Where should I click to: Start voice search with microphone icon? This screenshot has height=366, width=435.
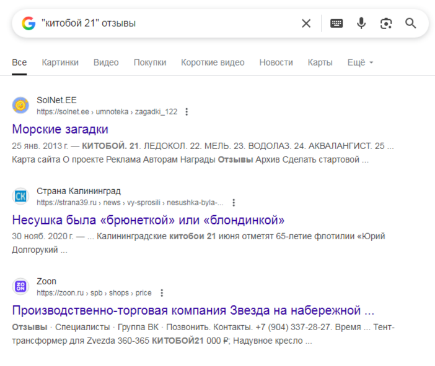tap(361, 23)
